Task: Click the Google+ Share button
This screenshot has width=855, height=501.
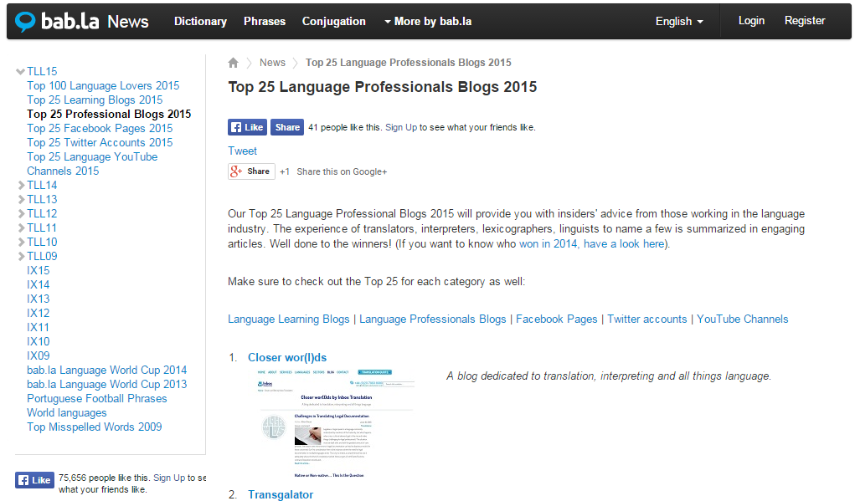Action: coord(251,171)
